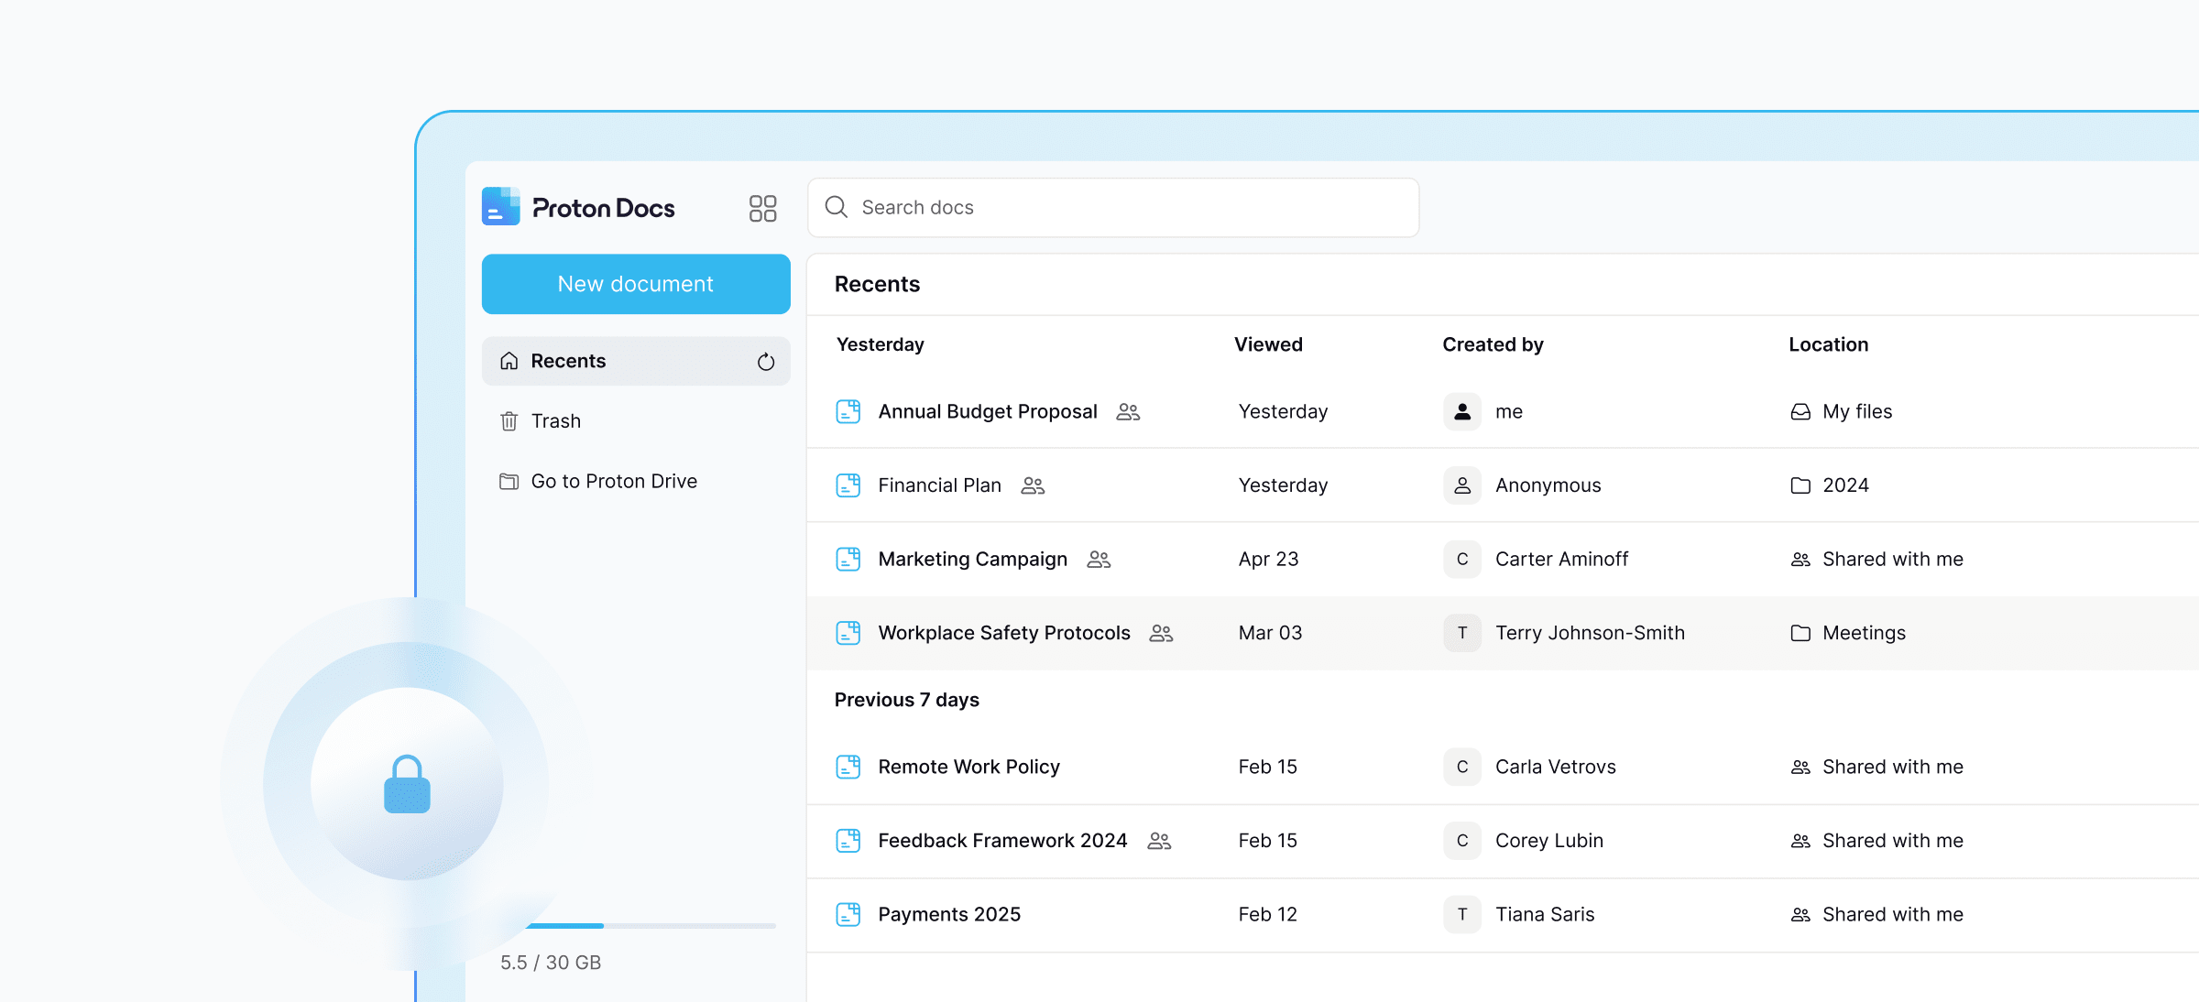Viewport: 2199px width, 1002px height.
Task: Click the 2024 folder icon
Action: (1800, 485)
